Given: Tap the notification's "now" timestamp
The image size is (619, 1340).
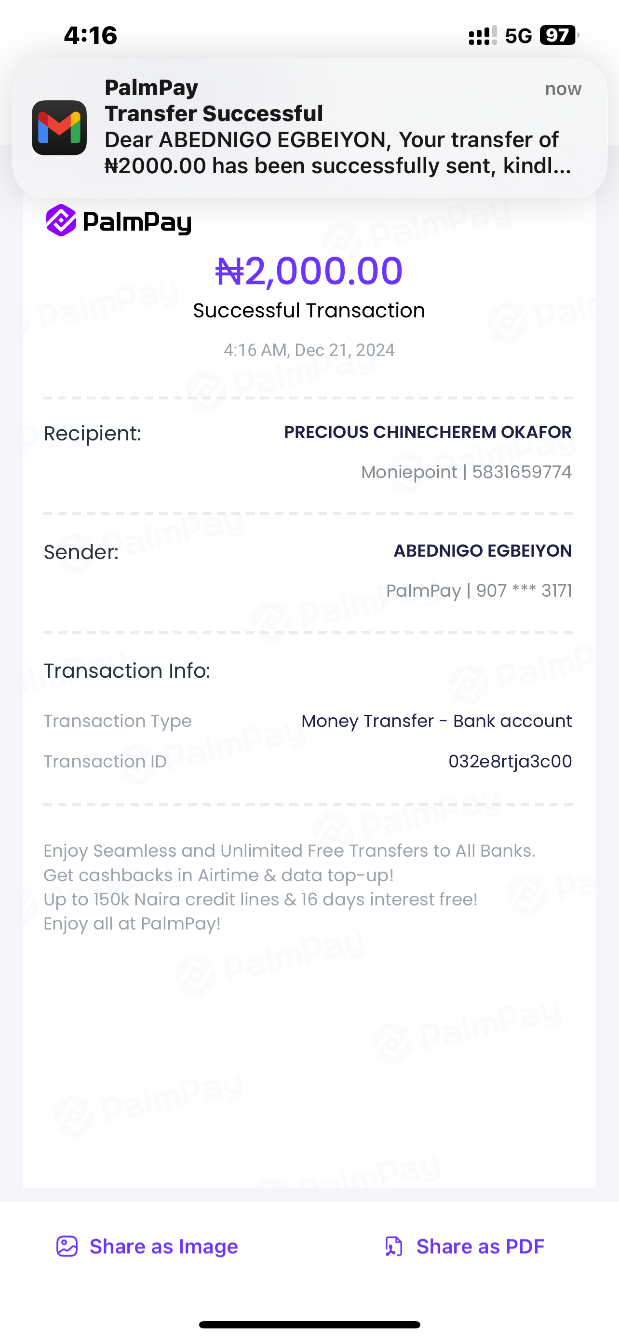Looking at the screenshot, I should click(x=563, y=89).
